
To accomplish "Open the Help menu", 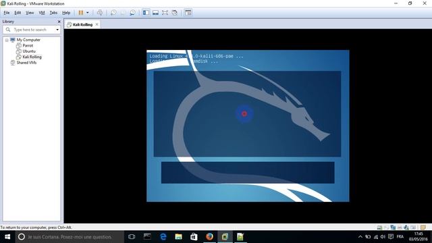I will tap(66, 13).
